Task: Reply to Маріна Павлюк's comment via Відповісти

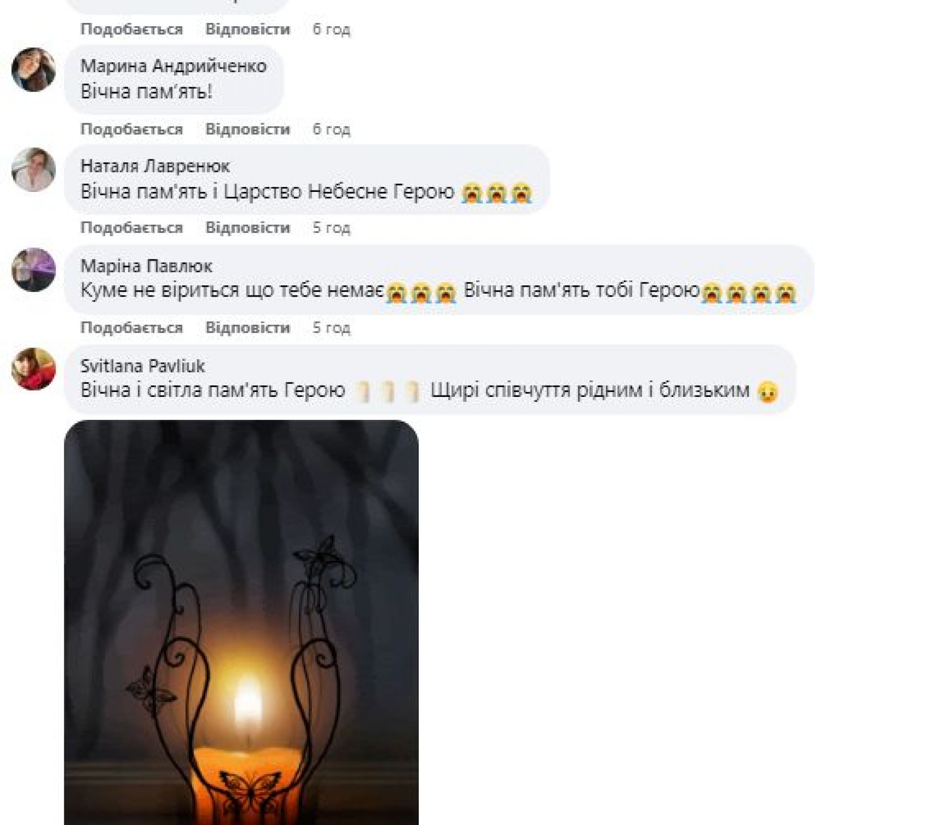Action: 248,327
